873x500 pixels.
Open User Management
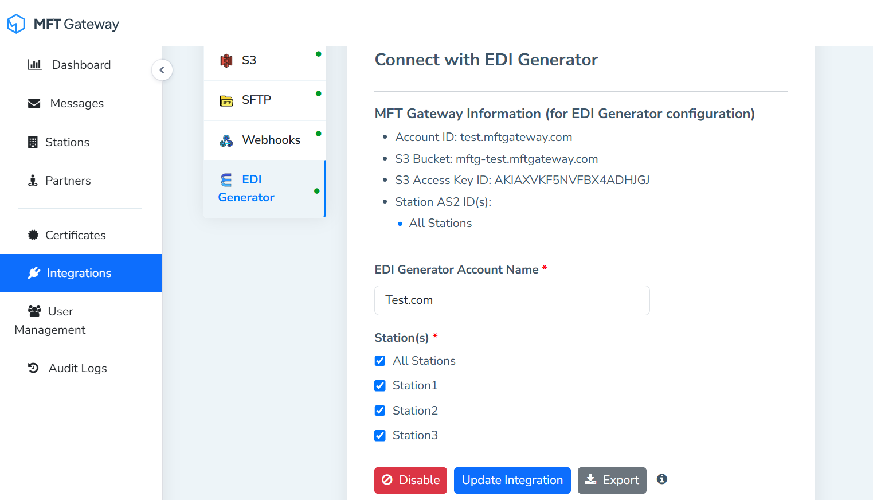tap(81, 321)
